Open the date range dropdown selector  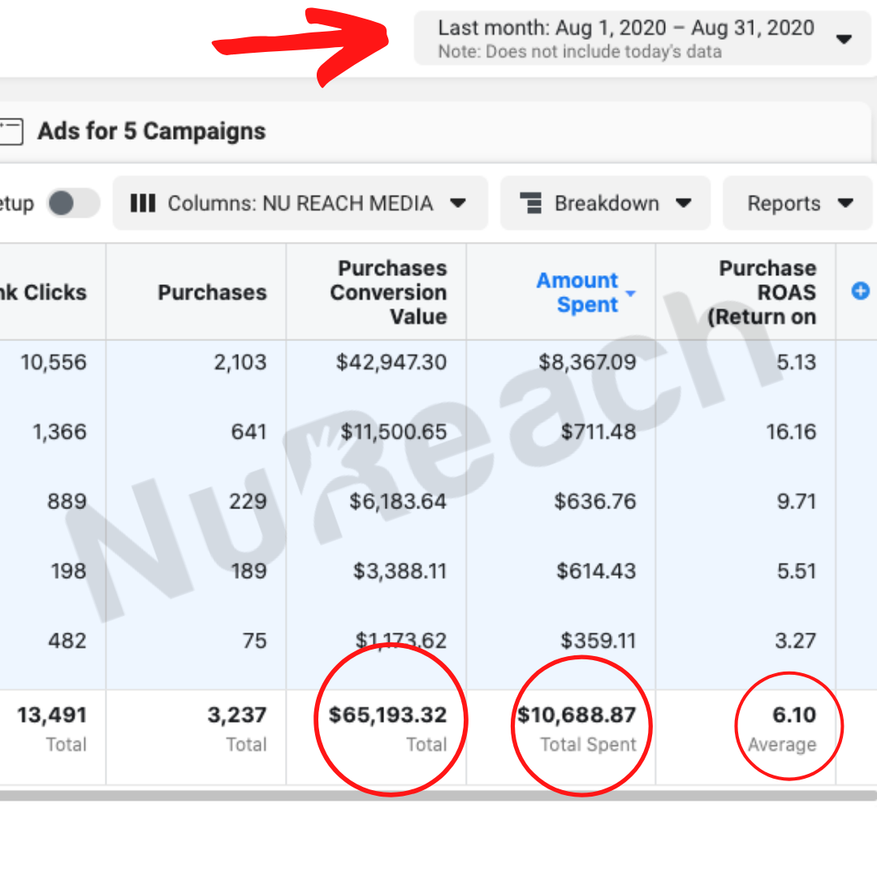tap(642, 38)
